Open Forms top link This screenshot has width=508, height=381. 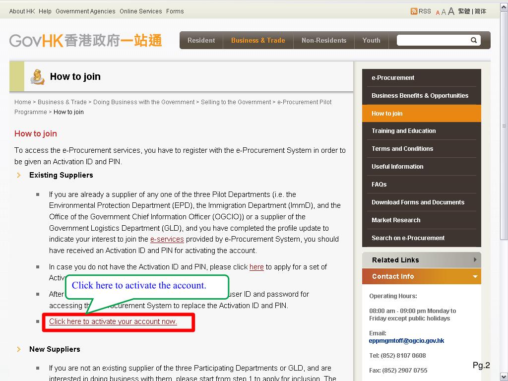point(175,11)
